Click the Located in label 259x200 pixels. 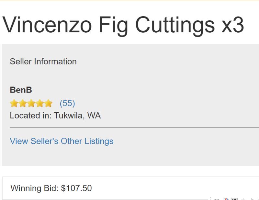pyautogui.click(x=31, y=116)
